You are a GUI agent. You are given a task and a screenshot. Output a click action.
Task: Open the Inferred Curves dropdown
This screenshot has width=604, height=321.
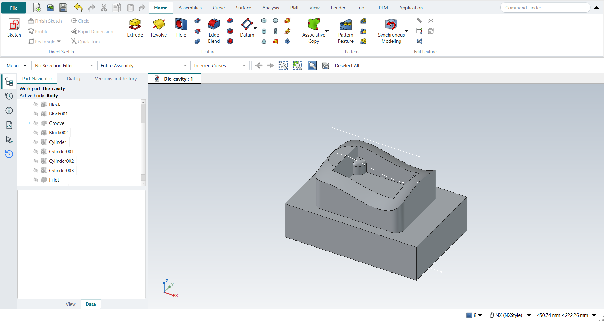tap(220, 65)
